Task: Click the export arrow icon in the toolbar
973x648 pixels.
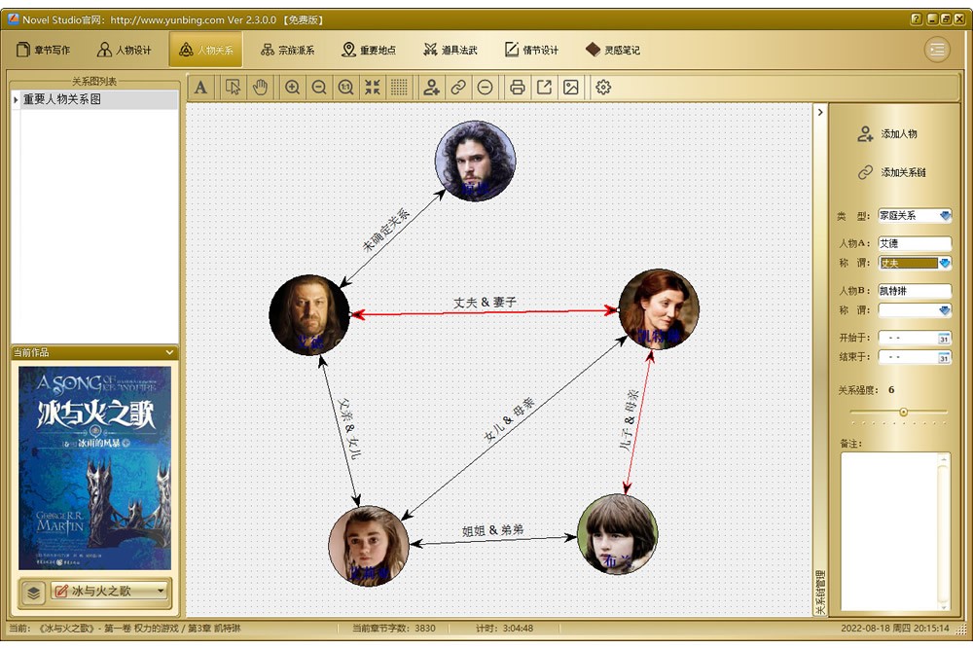Action: [544, 88]
